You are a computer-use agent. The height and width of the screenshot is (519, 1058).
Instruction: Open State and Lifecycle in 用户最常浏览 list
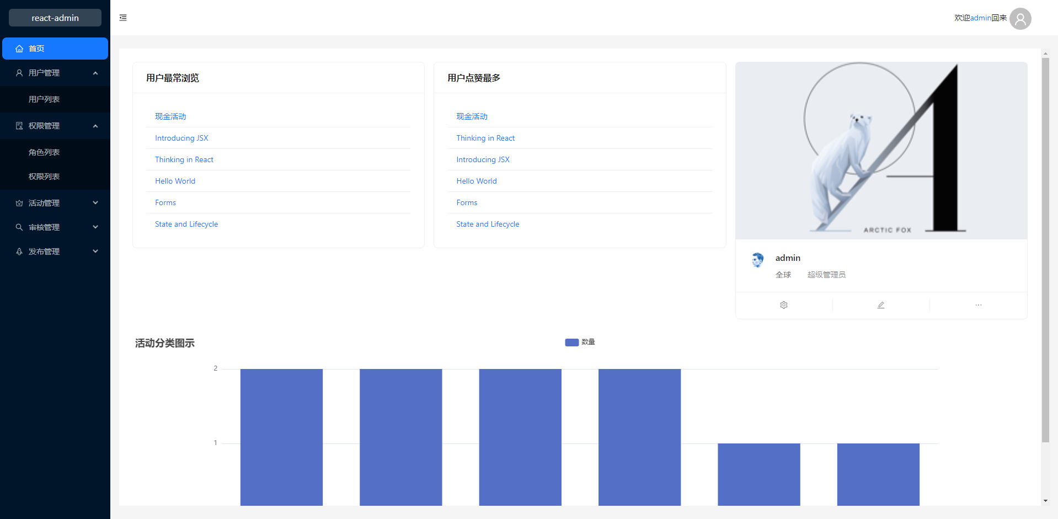186,224
